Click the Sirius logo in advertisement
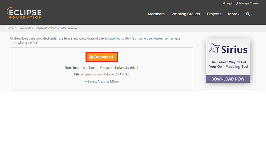 (228, 49)
